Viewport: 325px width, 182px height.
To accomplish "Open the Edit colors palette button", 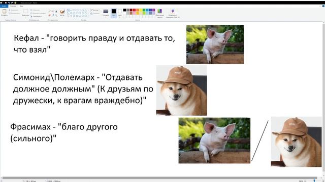I will (x=159, y=13).
